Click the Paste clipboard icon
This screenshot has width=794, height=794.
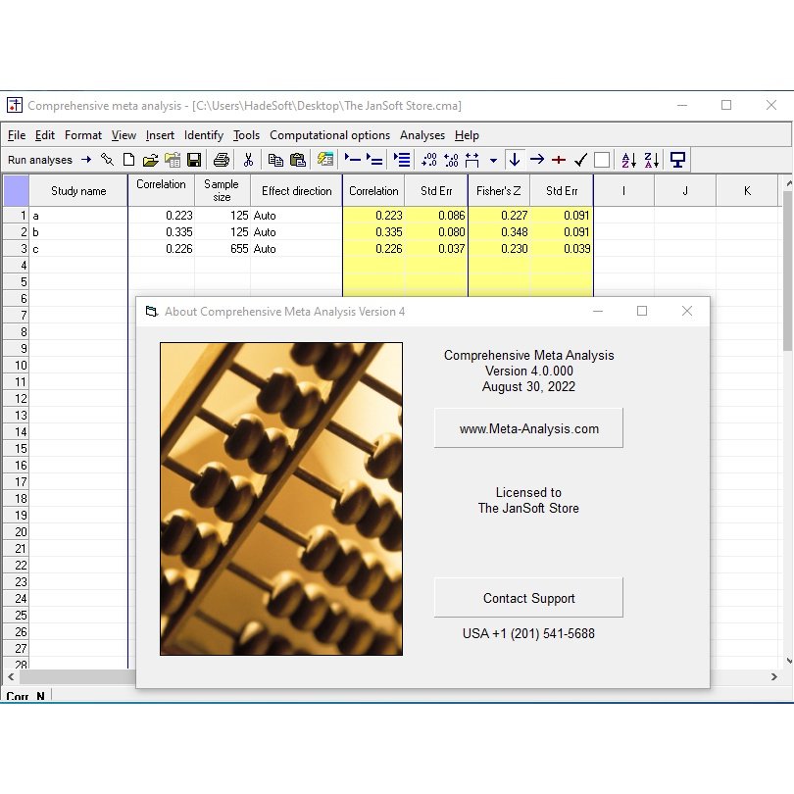(x=298, y=160)
